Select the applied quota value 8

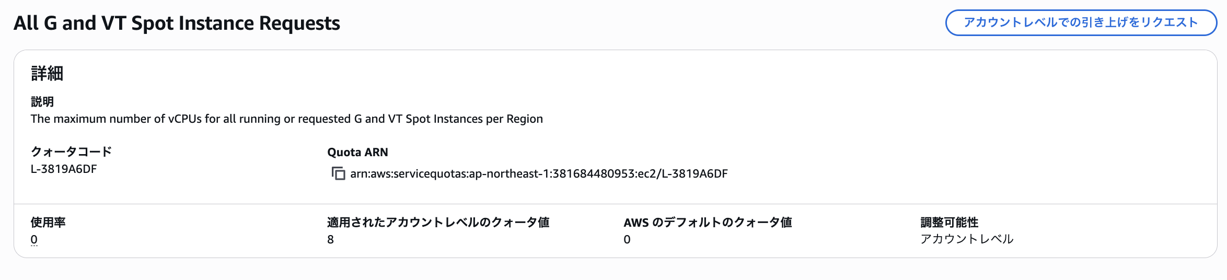(330, 240)
